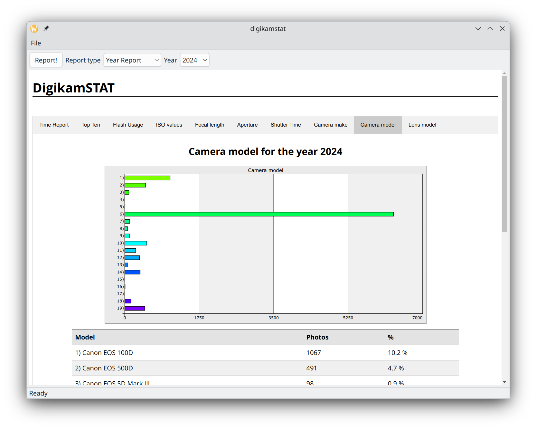Screen dimensions: 536x430
Task: Click the '10.2 %' percentage cell
Action: click(x=398, y=353)
